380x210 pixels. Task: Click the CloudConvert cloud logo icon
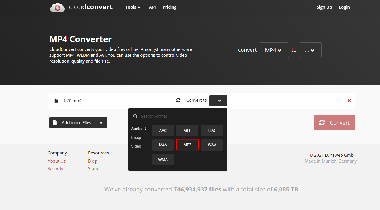click(x=57, y=7)
